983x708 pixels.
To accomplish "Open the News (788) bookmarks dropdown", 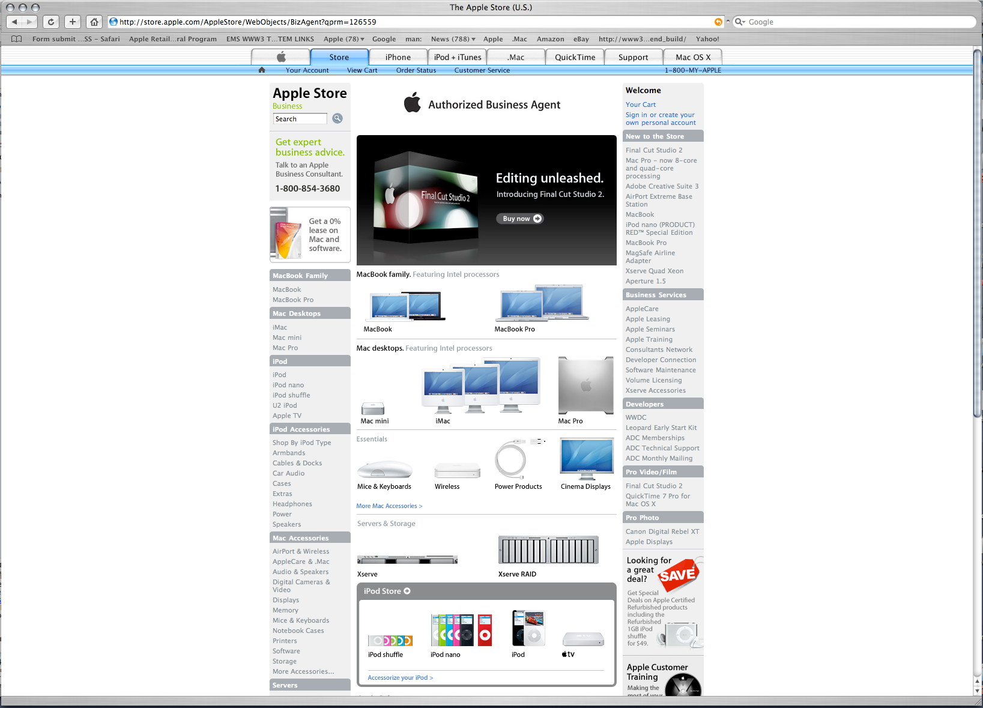I will pos(453,39).
